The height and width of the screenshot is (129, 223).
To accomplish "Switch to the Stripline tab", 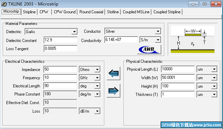I will pyautogui.click(x=29, y=12).
